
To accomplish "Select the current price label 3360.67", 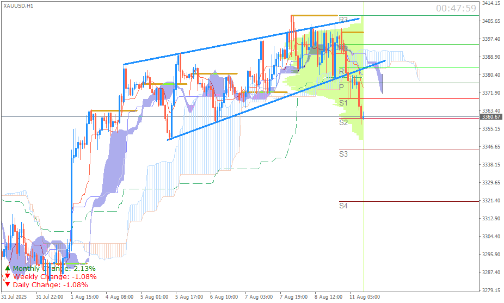I will pyautogui.click(x=490, y=116).
